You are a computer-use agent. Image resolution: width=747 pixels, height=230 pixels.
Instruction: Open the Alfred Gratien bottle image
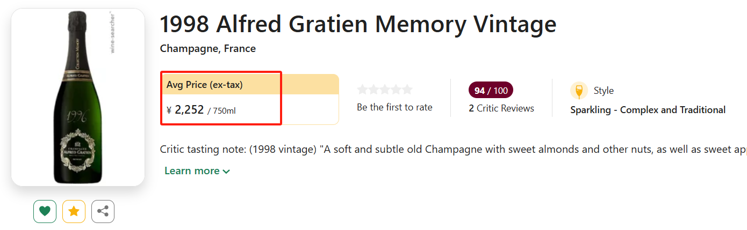click(78, 97)
